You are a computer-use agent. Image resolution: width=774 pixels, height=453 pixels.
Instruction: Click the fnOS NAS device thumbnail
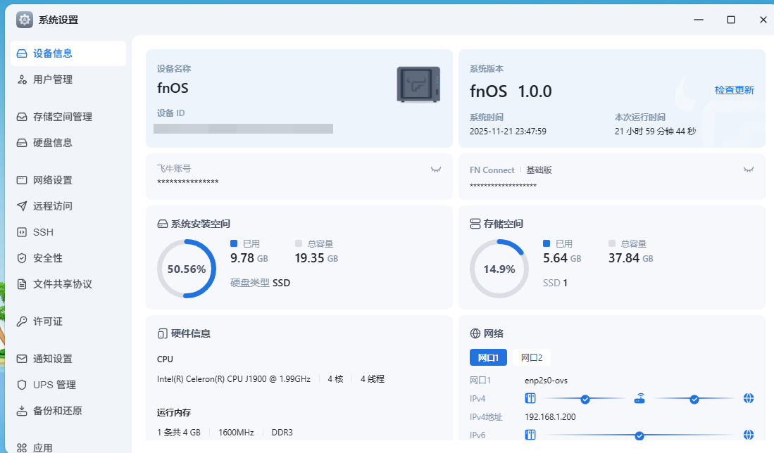point(418,84)
